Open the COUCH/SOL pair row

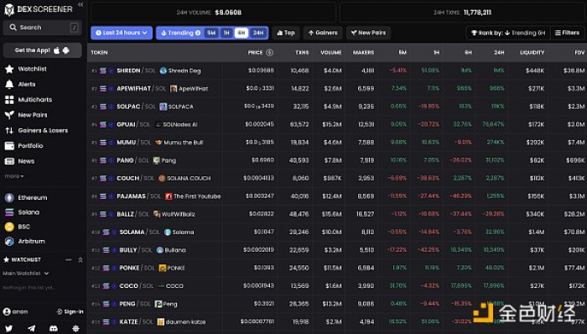point(337,178)
